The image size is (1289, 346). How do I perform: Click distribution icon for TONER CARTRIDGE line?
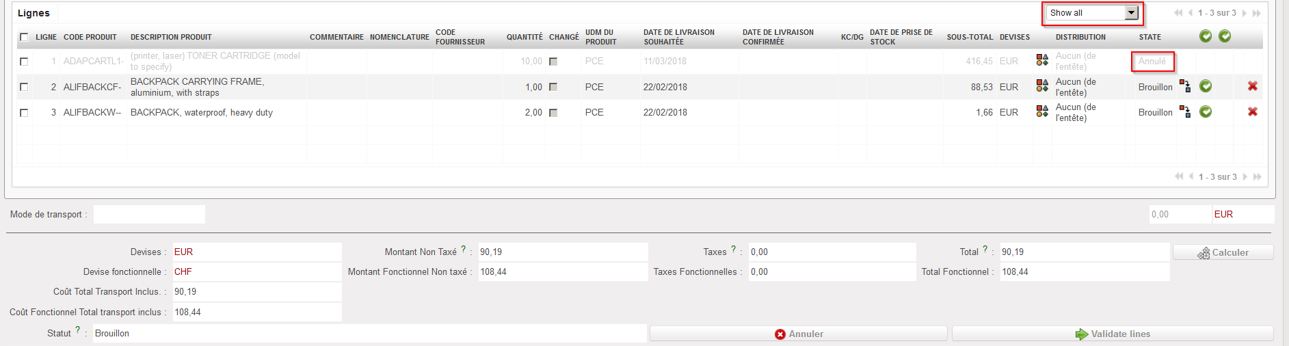click(1042, 61)
